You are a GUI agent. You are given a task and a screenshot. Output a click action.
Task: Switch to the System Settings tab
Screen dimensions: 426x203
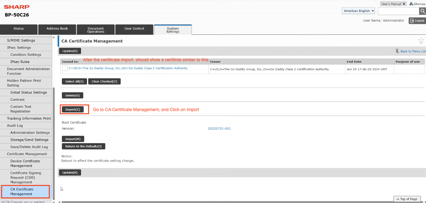point(173,29)
